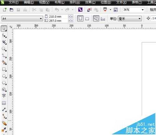Viewport: 156px width, 135px height.
Task: Switch page to landscape orientation
Action: pyautogui.click(x=87, y=19)
